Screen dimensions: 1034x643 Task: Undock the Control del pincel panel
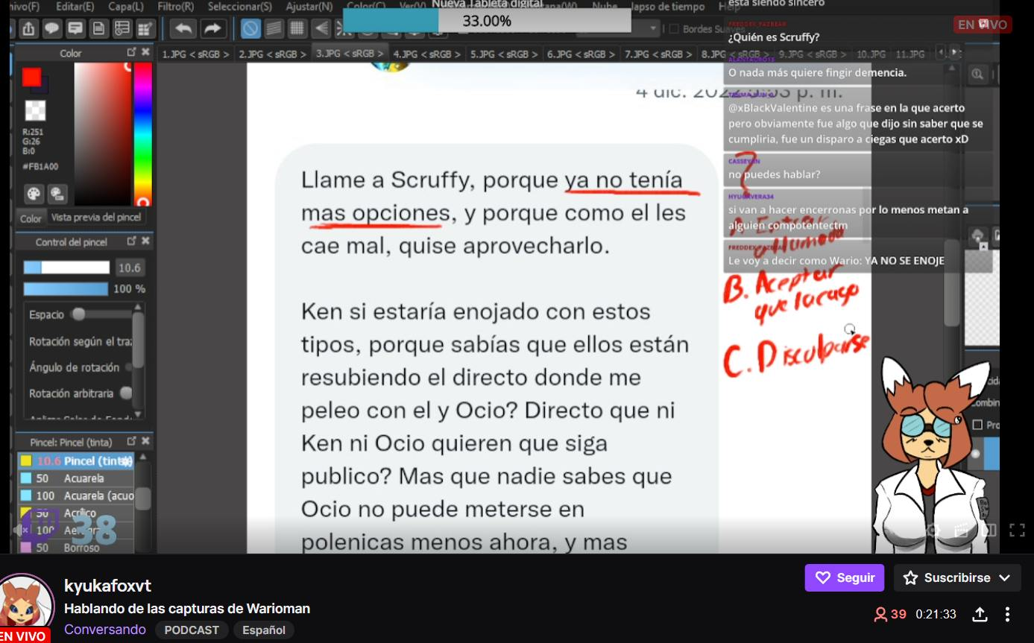132,241
